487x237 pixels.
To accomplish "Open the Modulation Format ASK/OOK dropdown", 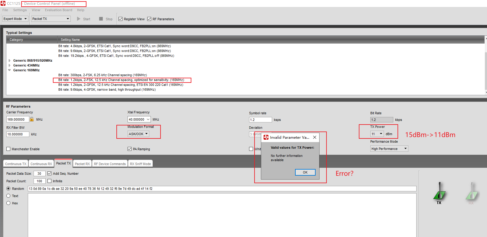I will [138, 134].
